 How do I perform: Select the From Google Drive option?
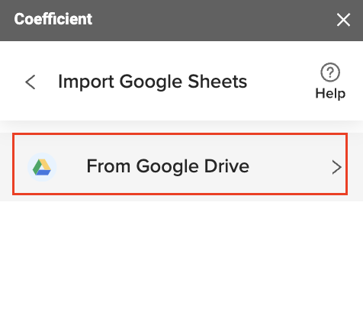[x=180, y=164]
